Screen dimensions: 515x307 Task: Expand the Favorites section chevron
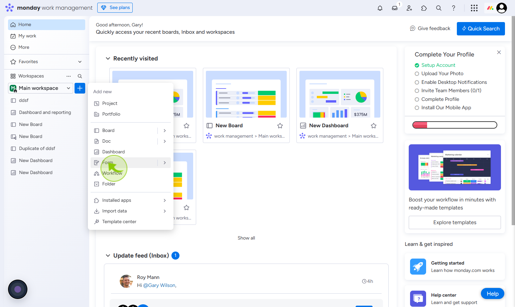80,62
